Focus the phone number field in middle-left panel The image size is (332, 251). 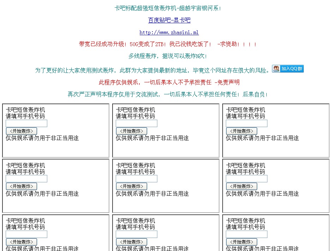(x=26, y=179)
